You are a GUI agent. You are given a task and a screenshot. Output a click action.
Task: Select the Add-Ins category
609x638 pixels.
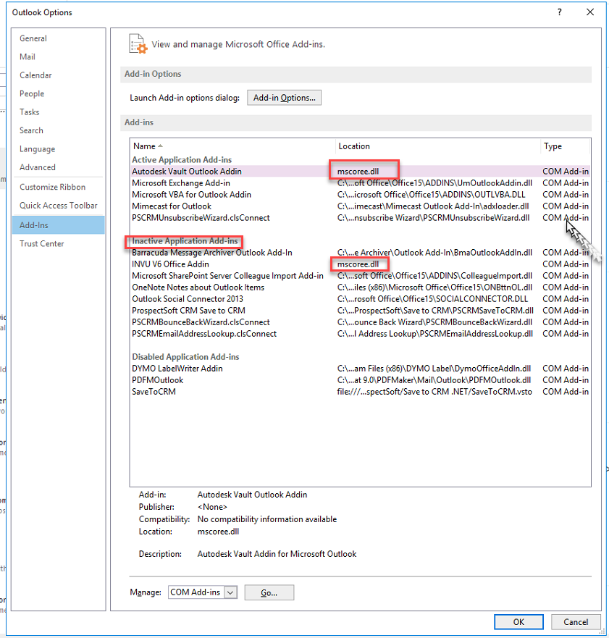tap(58, 225)
